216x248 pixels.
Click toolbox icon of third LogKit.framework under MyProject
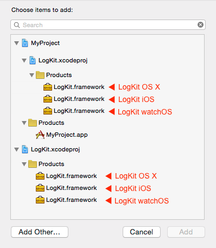pos(48,111)
